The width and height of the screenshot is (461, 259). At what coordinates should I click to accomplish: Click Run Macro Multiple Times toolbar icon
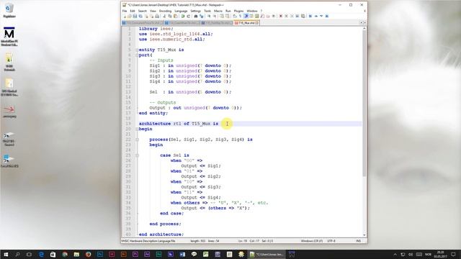point(297,16)
